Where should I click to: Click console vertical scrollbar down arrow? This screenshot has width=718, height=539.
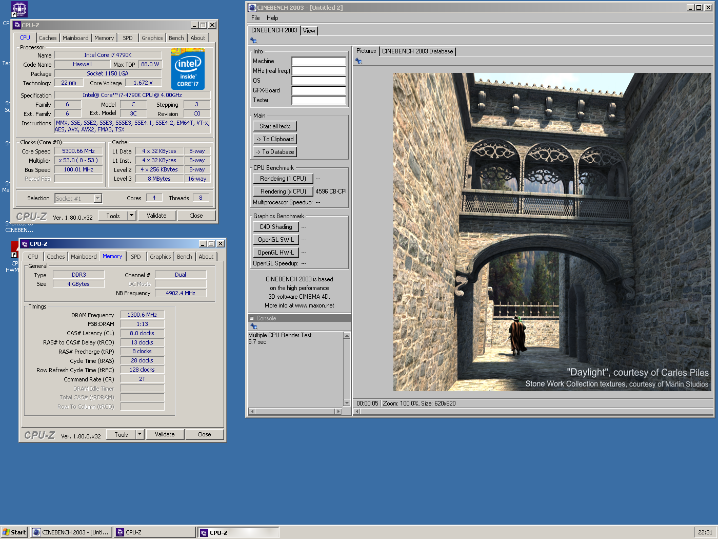(x=347, y=403)
